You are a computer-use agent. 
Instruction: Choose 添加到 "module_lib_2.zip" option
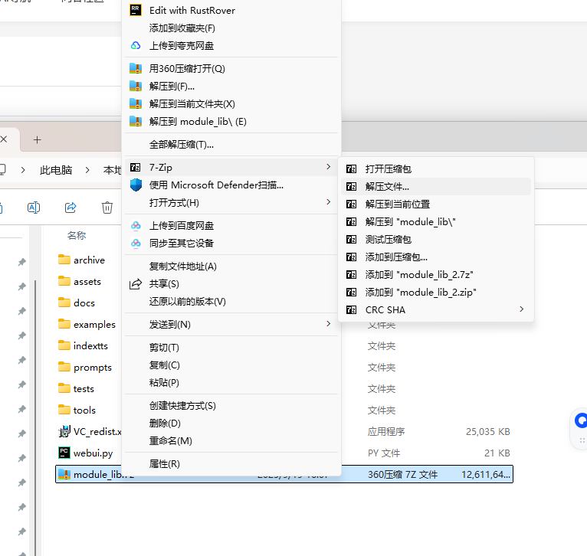[421, 292]
